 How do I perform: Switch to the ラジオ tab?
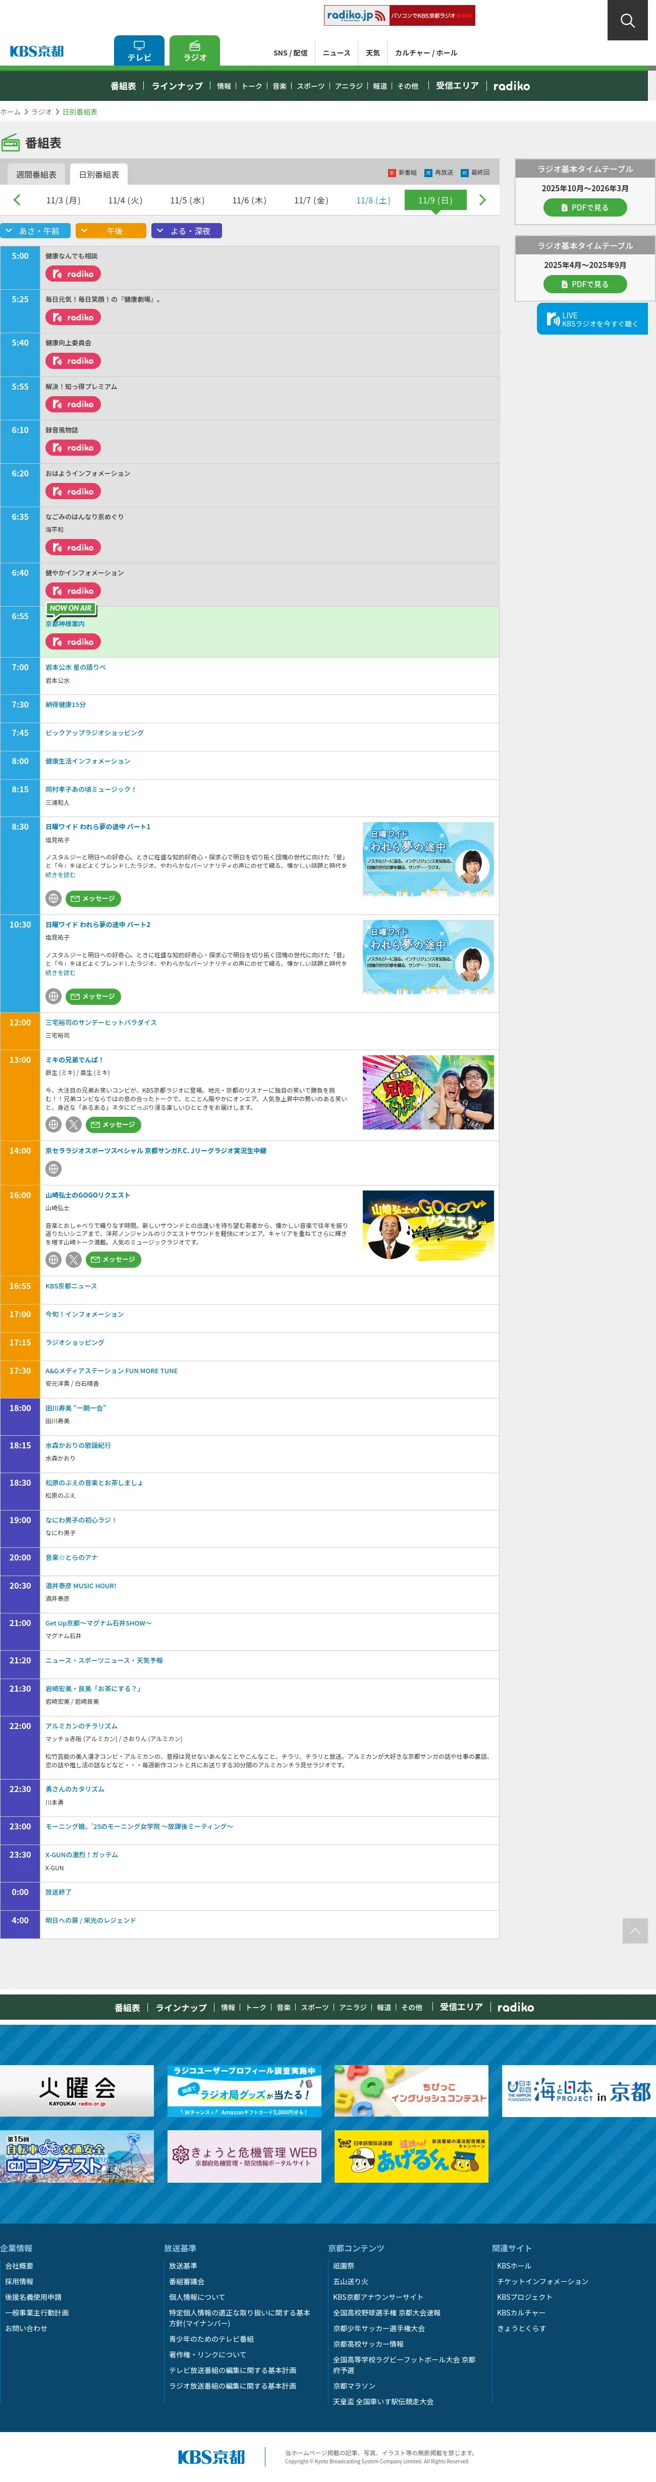[x=195, y=50]
